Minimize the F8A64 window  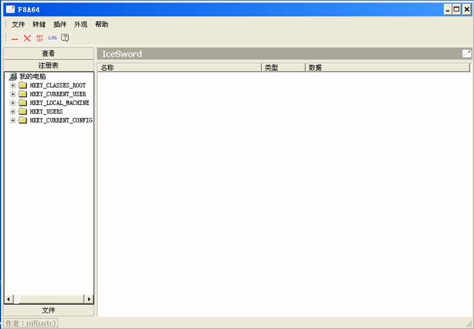447,9
